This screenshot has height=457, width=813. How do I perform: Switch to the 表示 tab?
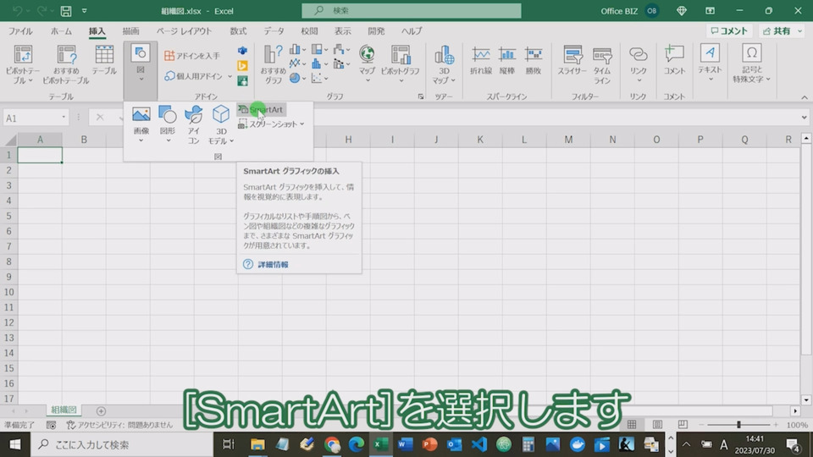343,31
